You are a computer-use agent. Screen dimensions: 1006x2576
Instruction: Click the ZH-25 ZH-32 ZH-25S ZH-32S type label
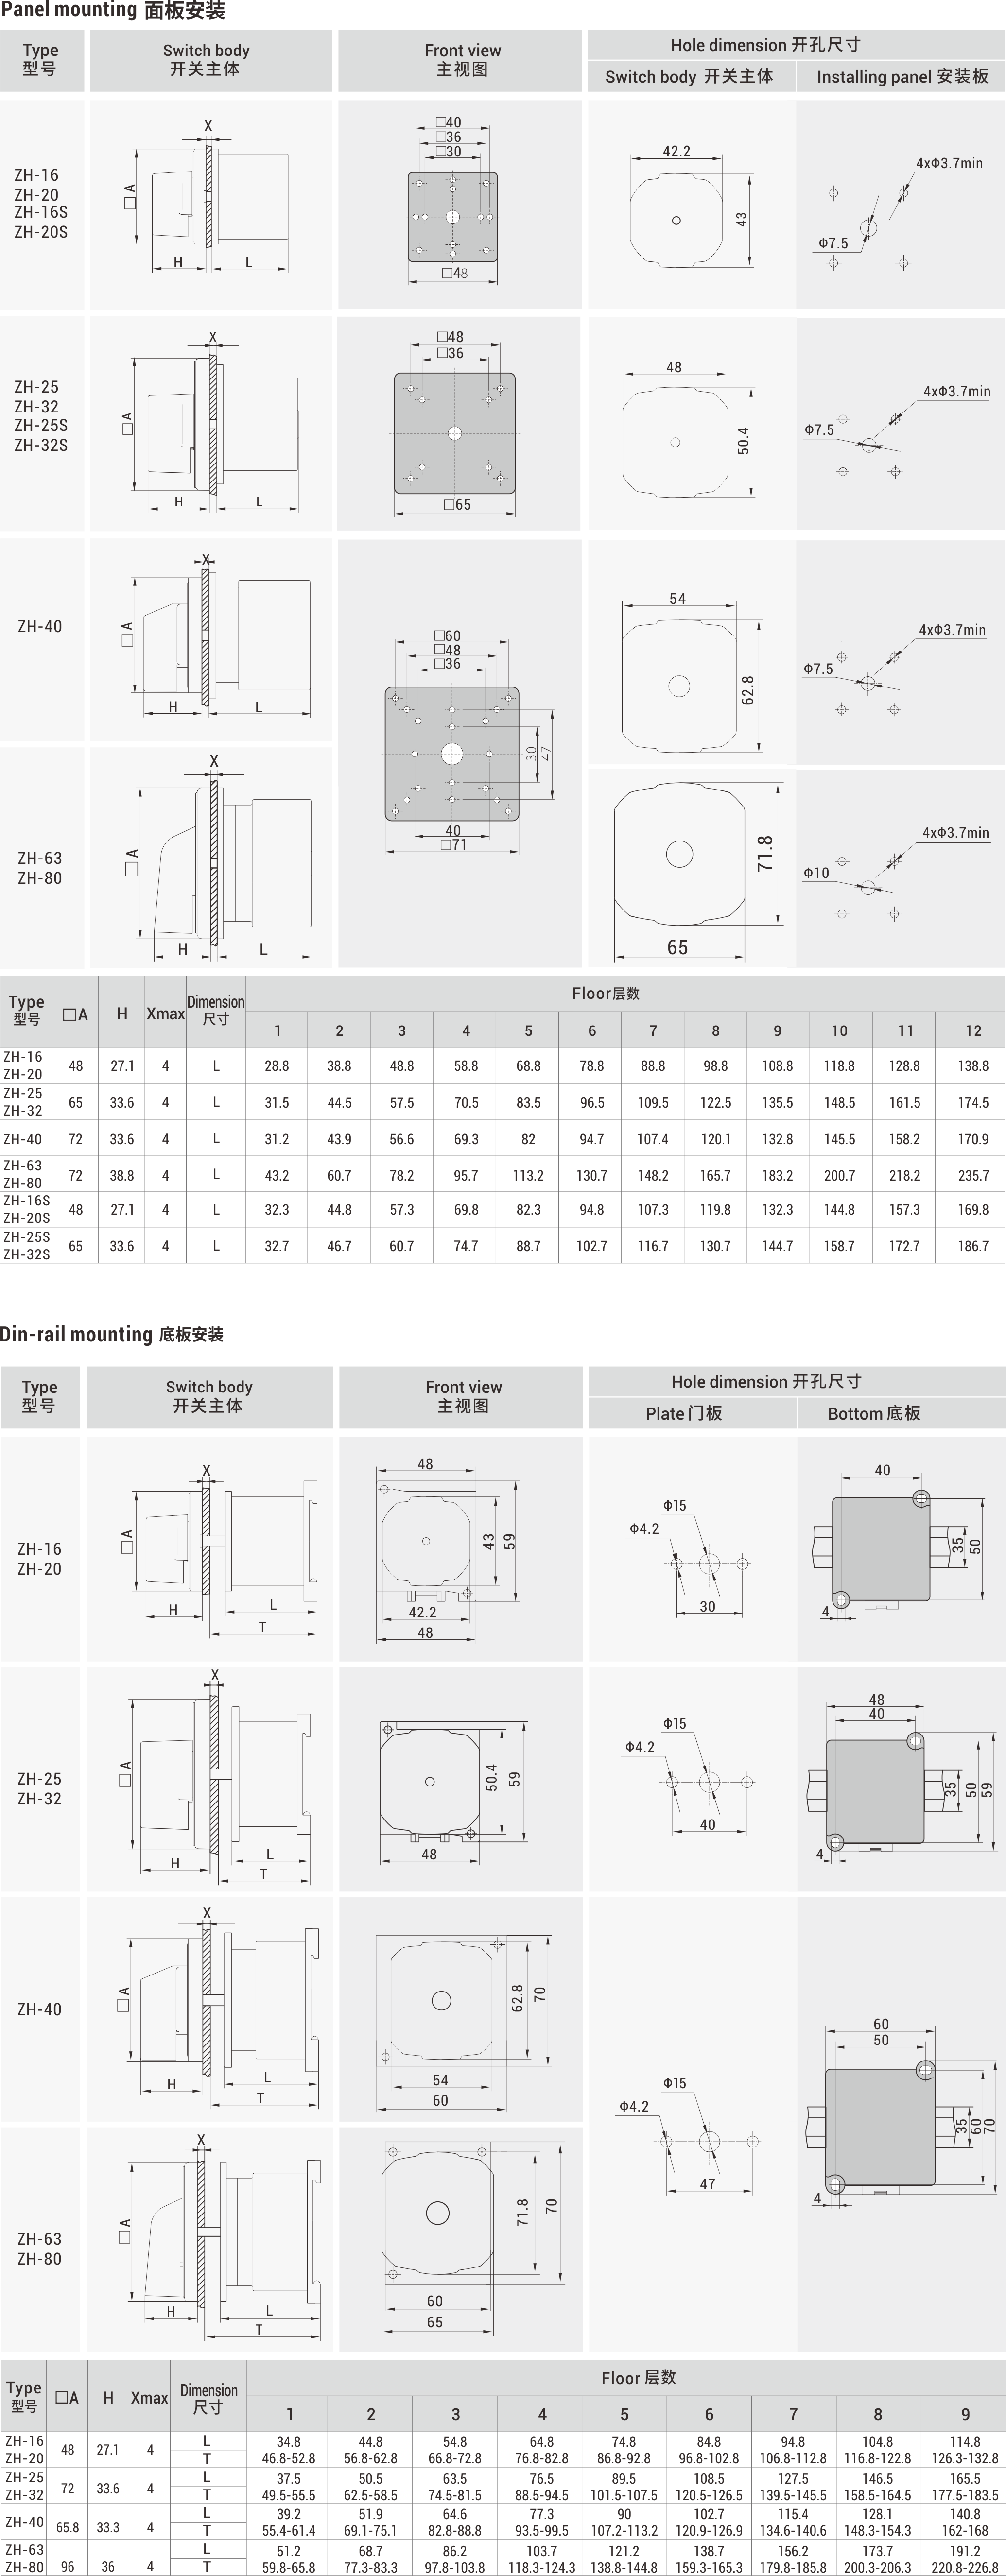41,415
